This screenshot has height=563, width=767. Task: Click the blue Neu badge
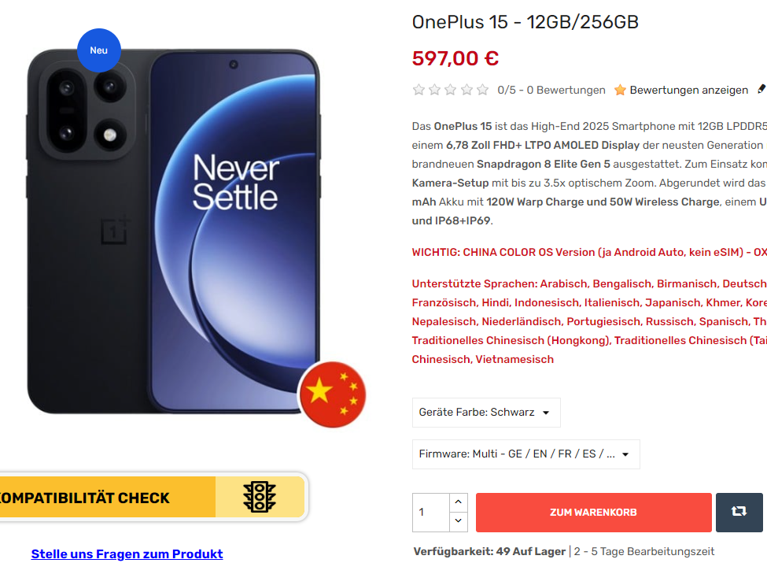[99, 50]
